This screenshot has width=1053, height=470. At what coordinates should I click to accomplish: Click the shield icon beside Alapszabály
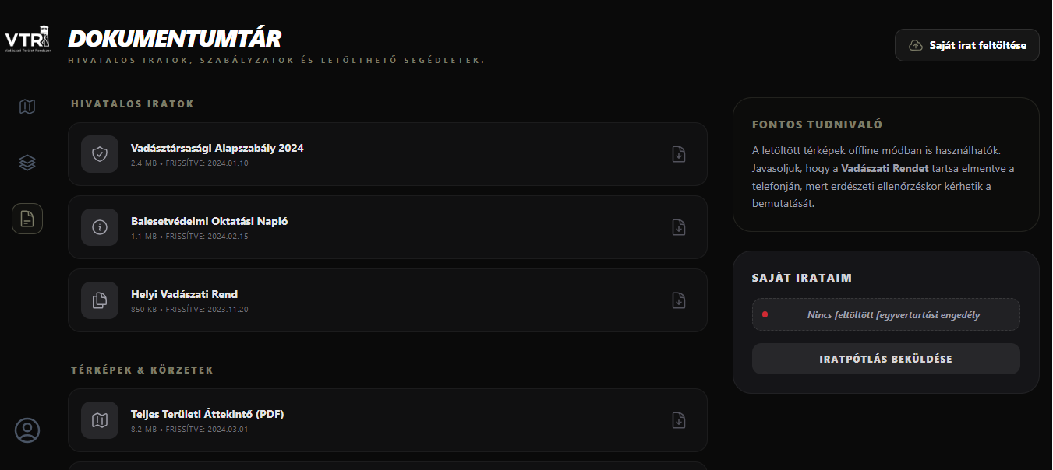coord(100,154)
